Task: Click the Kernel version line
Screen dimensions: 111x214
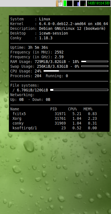Action: [59, 24]
